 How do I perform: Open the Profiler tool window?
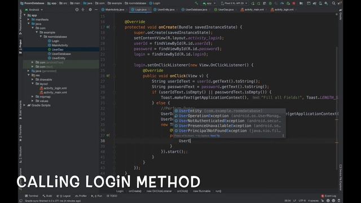[x=81, y=196]
